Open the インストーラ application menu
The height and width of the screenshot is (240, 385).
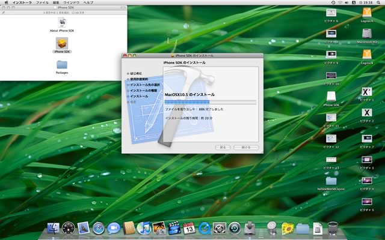tap(22, 2)
